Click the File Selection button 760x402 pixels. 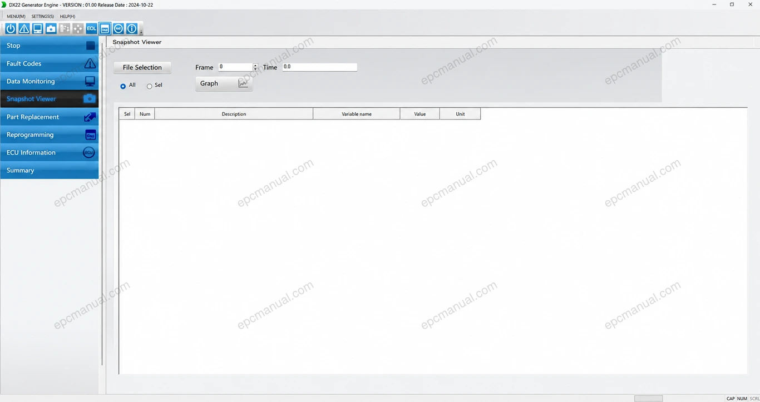(x=142, y=67)
